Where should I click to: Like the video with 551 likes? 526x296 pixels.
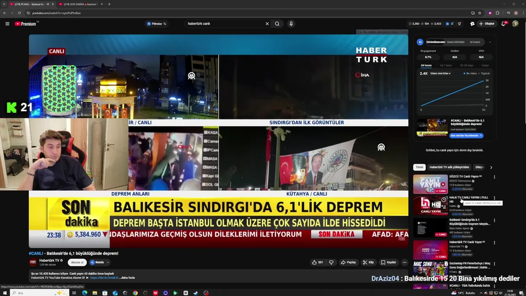click(318, 262)
